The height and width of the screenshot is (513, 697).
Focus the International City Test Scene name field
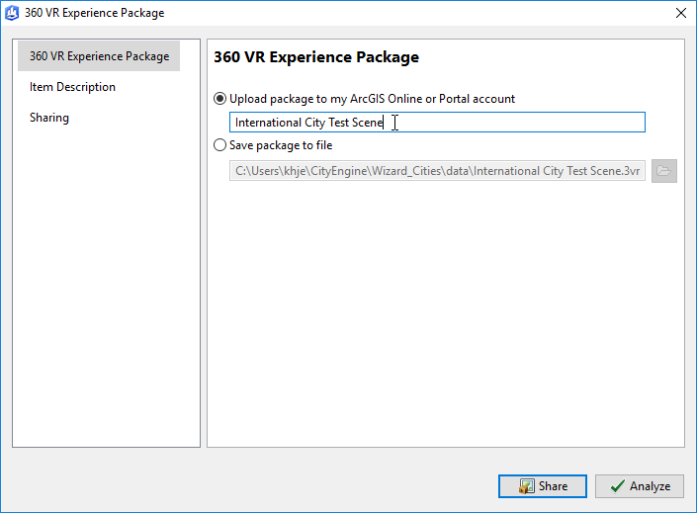[x=437, y=122]
